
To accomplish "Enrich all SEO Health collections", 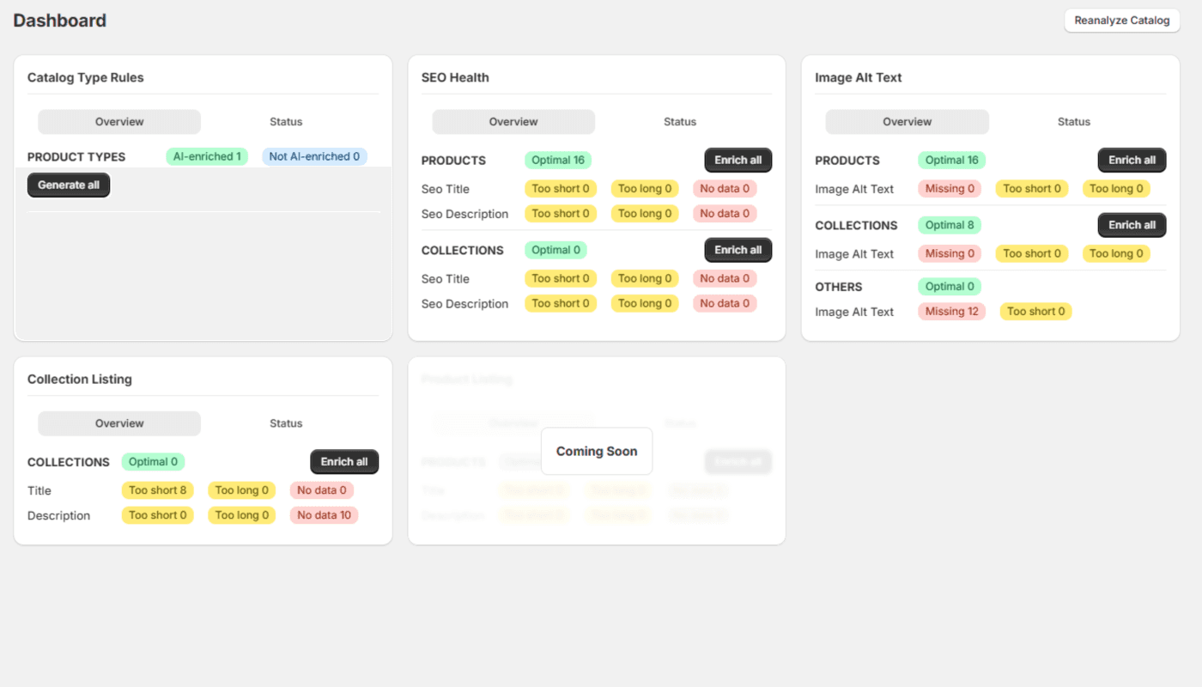I will (738, 250).
